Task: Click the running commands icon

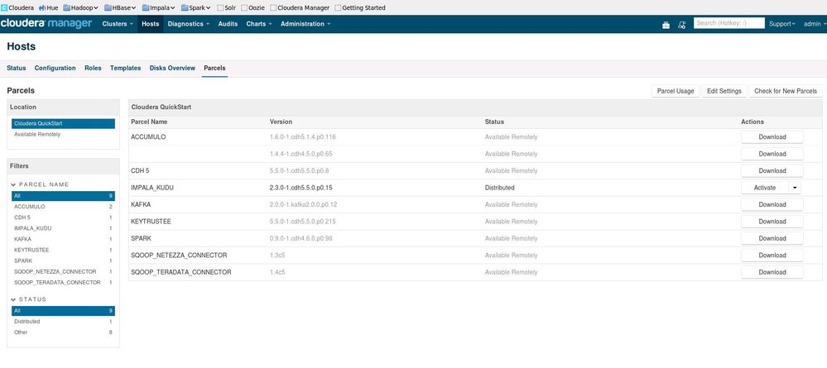Action: (x=681, y=25)
